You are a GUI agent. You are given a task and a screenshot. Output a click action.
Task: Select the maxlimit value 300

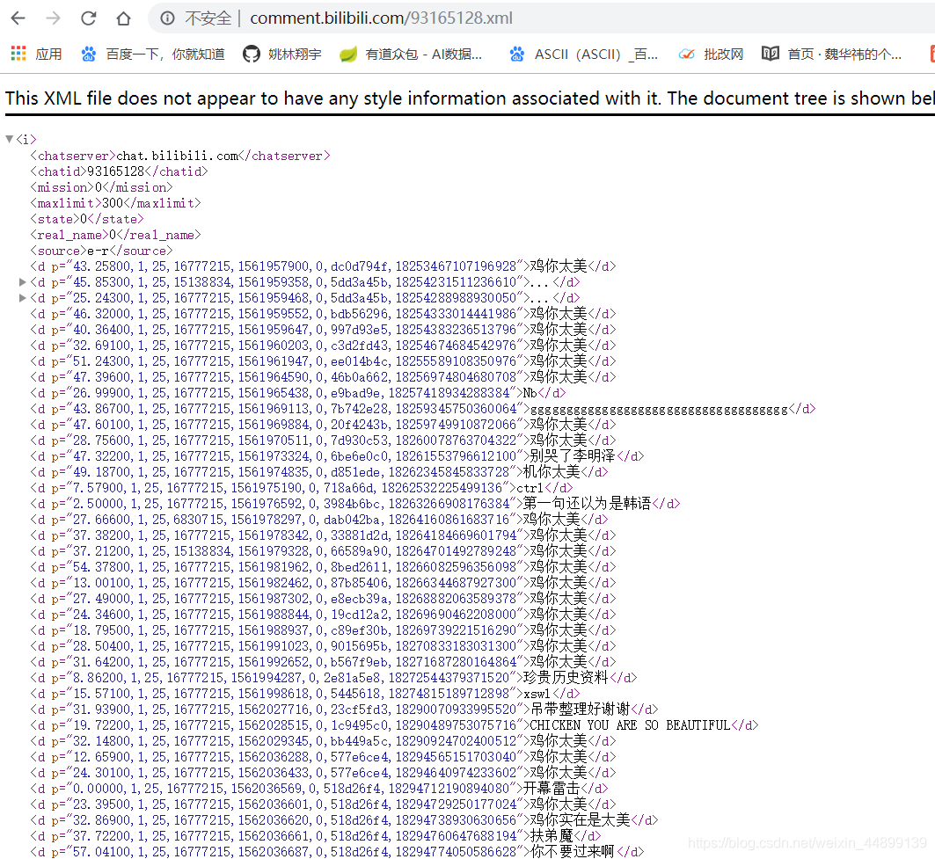112,203
